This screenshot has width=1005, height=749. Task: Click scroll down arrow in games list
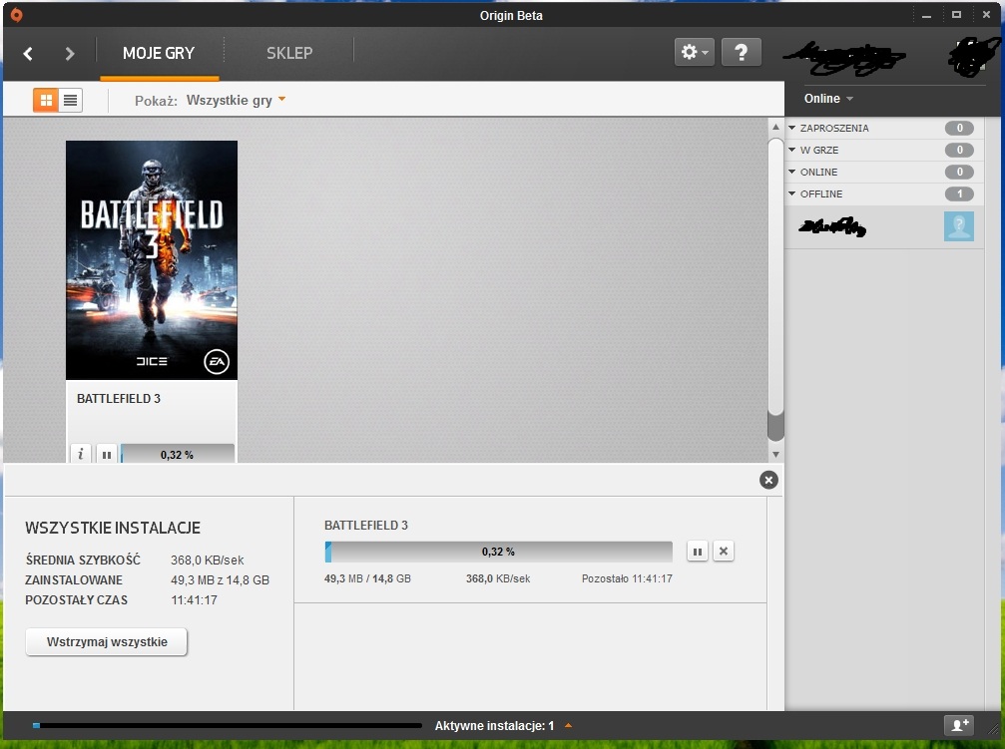pyautogui.click(x=775, y=454)
